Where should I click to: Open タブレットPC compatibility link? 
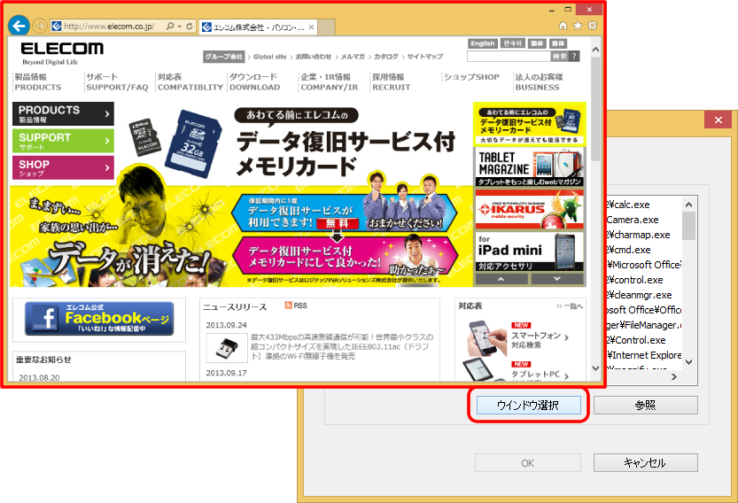[540, 374]
